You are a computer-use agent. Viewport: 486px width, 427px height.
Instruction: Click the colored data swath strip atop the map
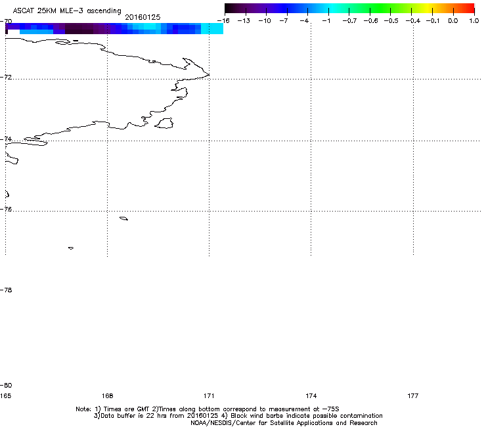coord(114,28)
